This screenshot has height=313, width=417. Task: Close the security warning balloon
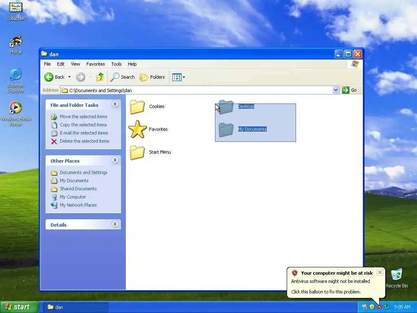[x=380, y=272]
